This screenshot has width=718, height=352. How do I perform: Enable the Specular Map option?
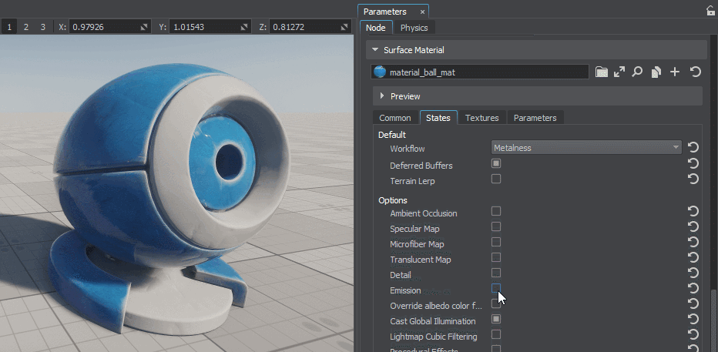(496, 226)
